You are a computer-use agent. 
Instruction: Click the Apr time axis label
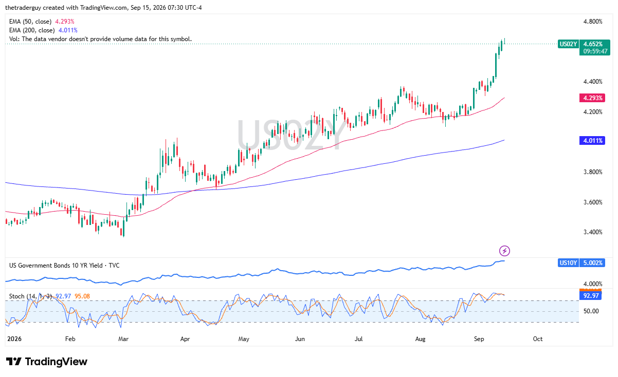click(x=185, y=339)
